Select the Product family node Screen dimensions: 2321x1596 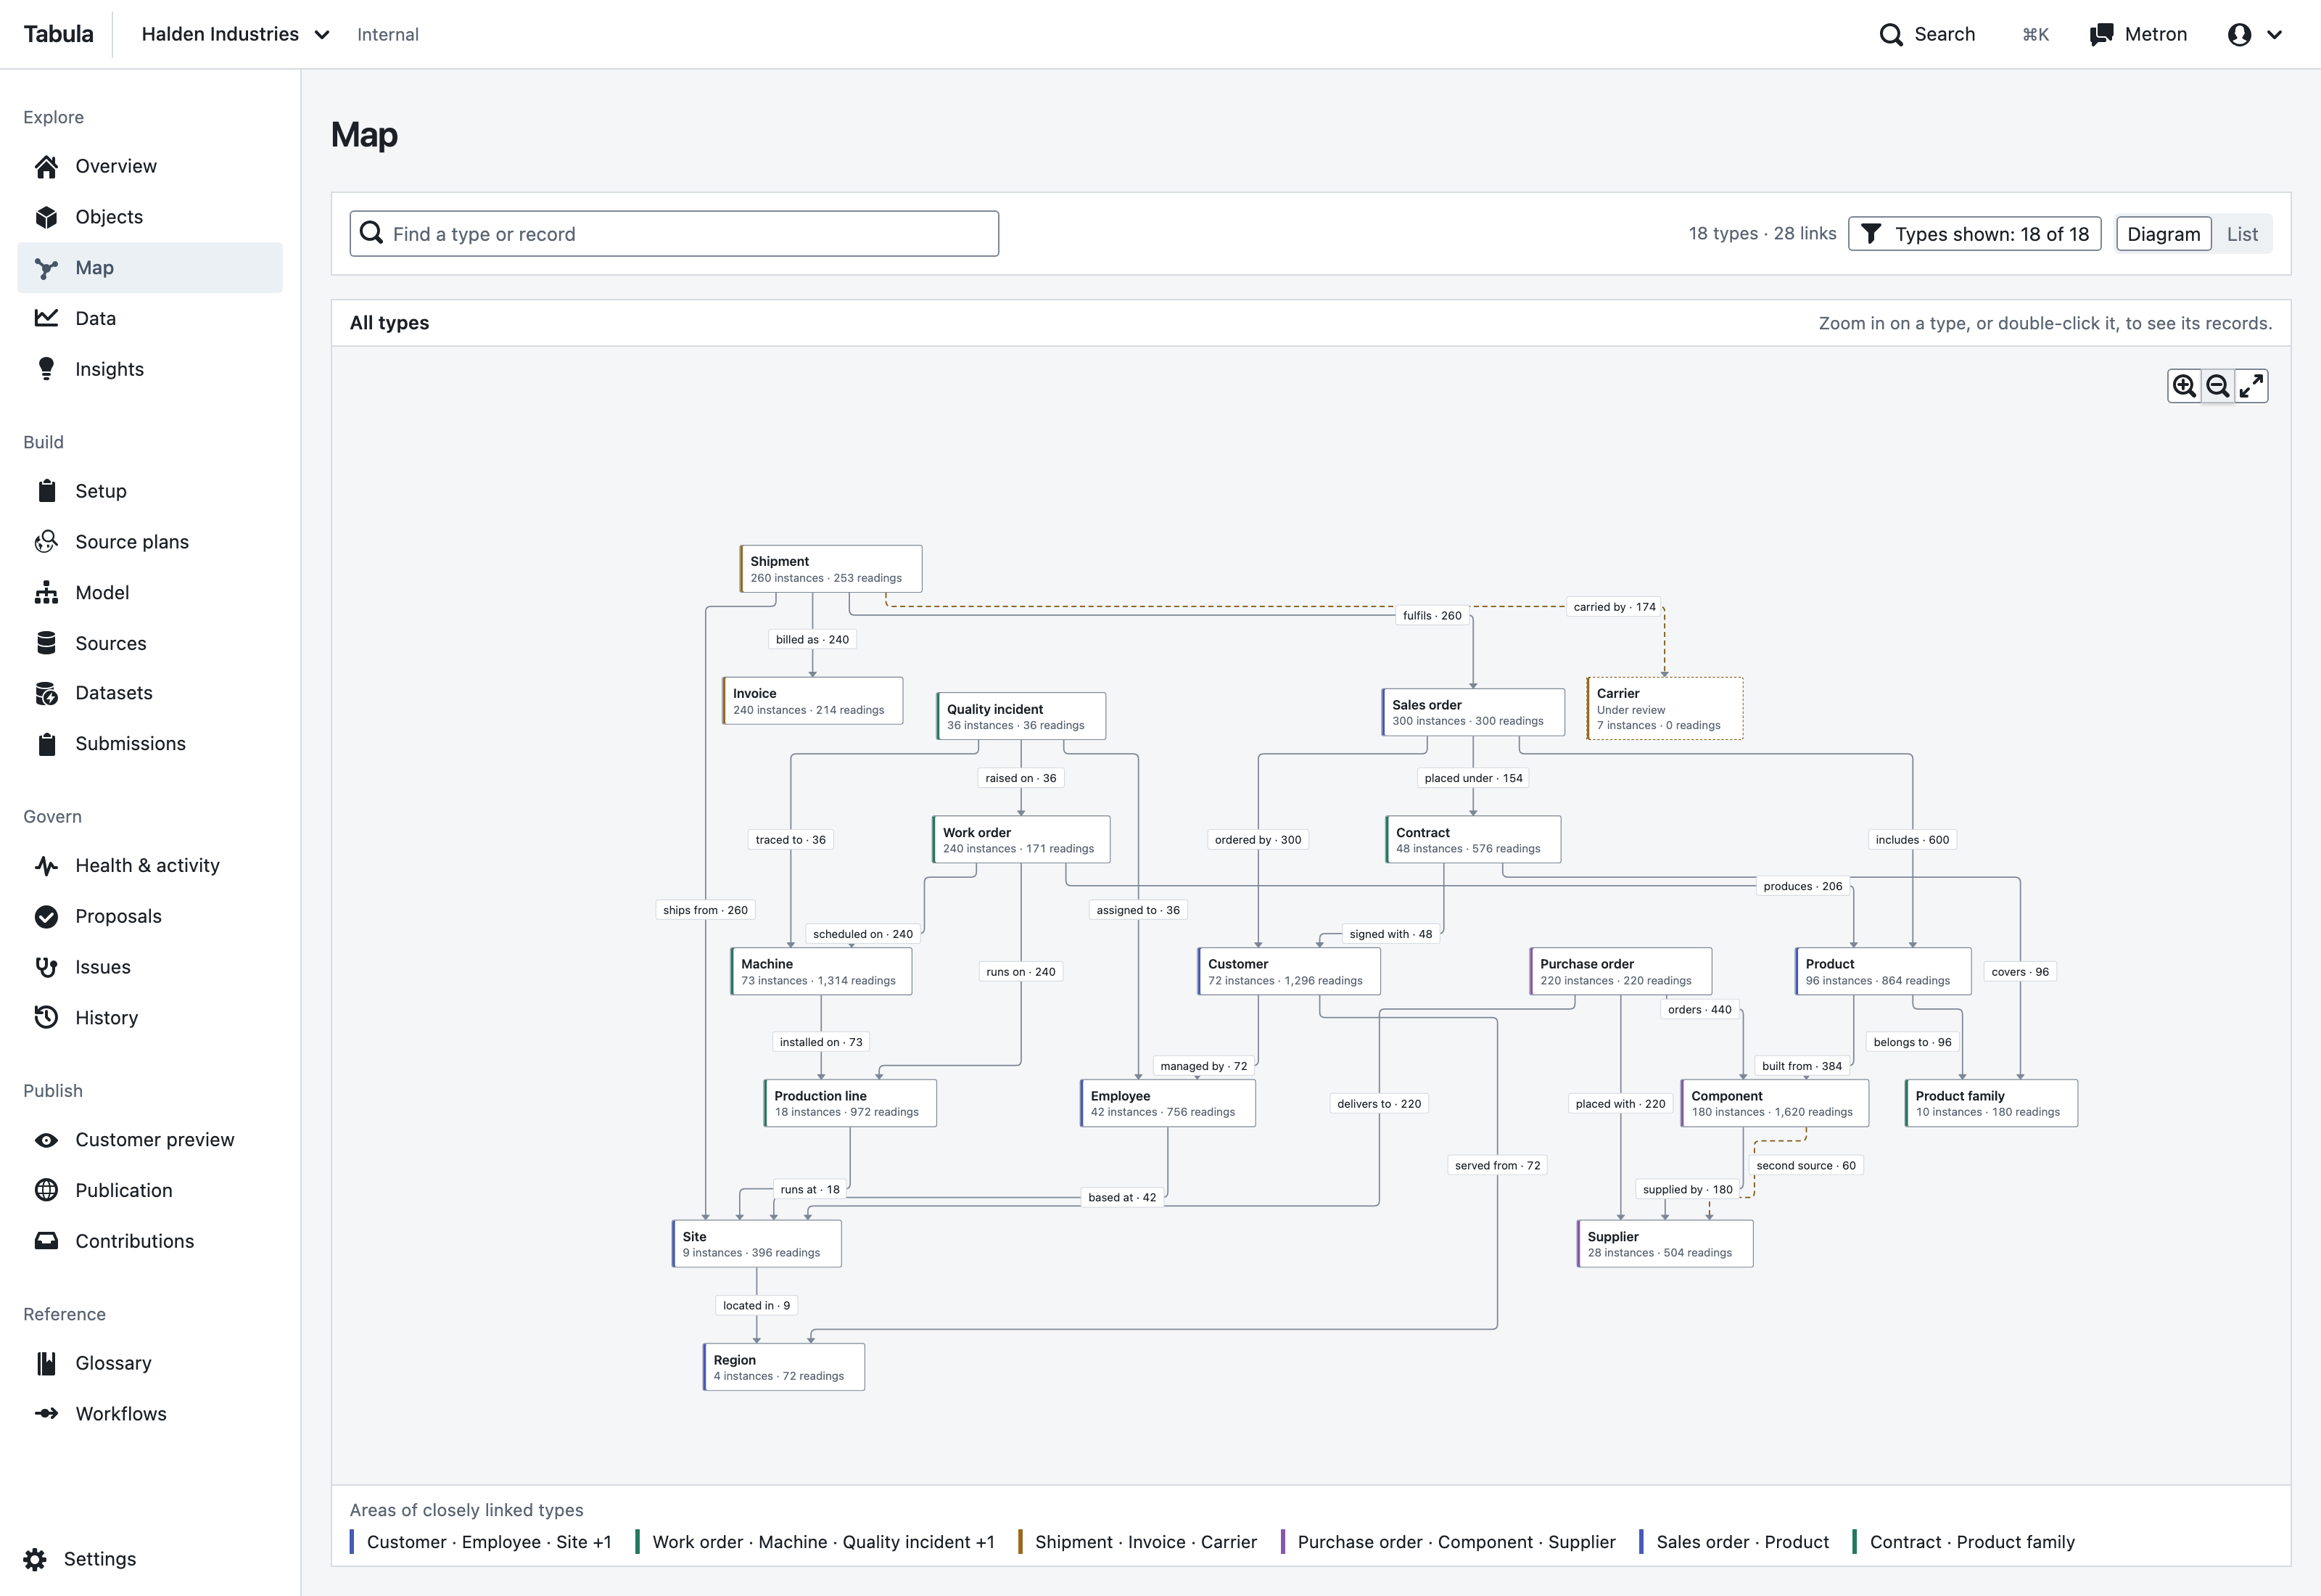[x=1991, y=1103]
